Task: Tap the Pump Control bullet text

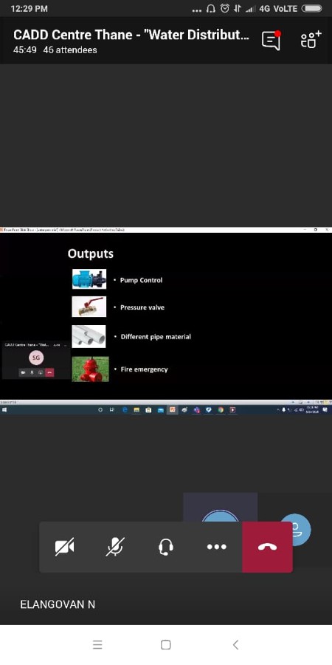Action: coord(141,280)
